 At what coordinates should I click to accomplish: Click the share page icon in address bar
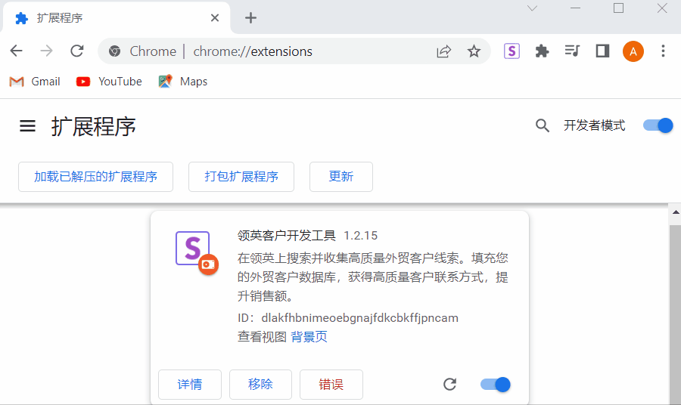coord(443,51)
